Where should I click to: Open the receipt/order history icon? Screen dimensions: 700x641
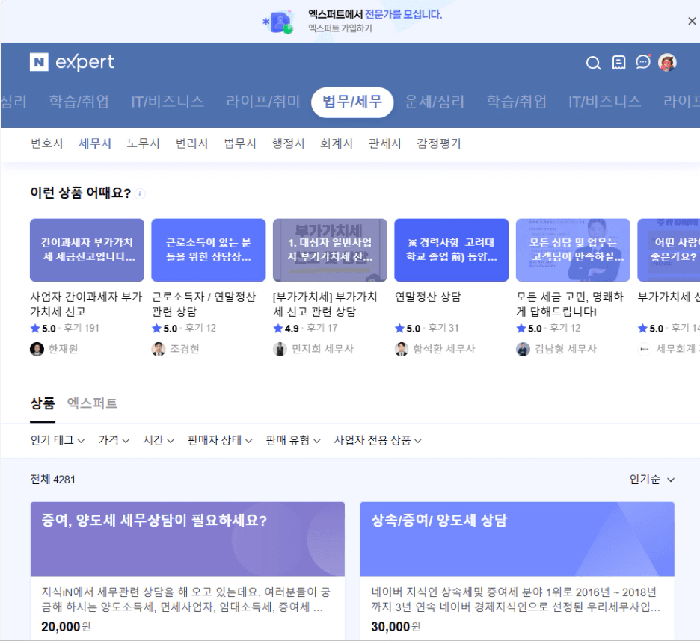[x=618, y=64]
